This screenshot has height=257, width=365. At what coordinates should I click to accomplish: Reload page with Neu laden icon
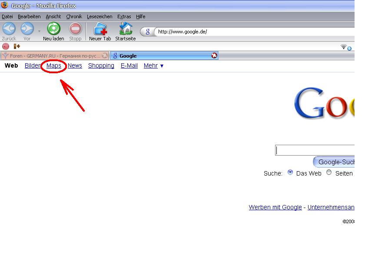[x=53, y=29]
